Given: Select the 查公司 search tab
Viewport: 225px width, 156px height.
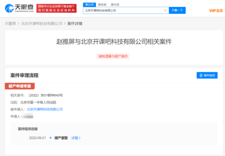Looking at the screenshot, I should pos(90,5).
